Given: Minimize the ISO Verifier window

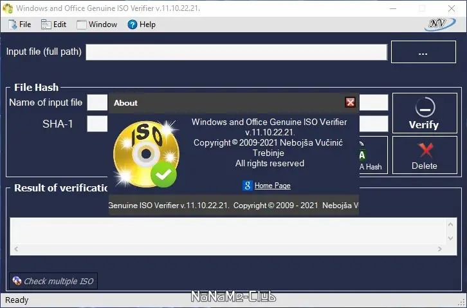Looking at the screenshot, I should pos(393,8).
